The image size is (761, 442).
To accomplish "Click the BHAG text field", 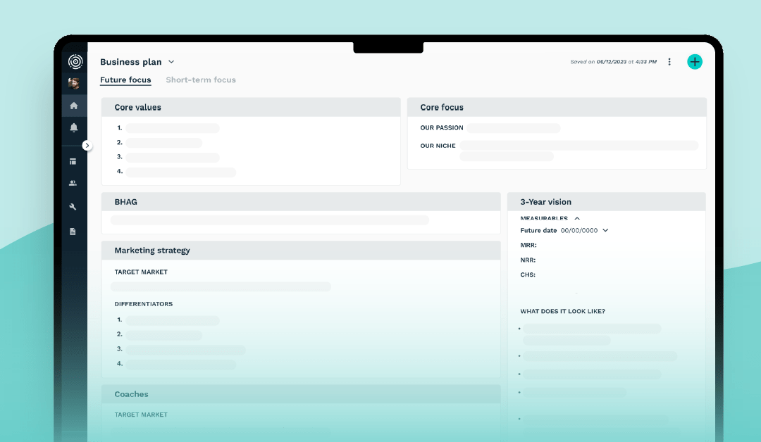I will (x=270, y=220).
